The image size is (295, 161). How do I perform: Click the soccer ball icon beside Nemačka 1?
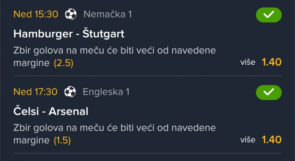pos(71,14)
